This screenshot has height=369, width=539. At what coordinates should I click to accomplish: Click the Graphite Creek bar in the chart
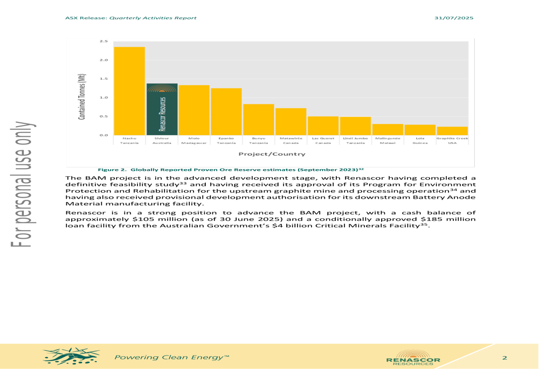(x=452, y=131)
